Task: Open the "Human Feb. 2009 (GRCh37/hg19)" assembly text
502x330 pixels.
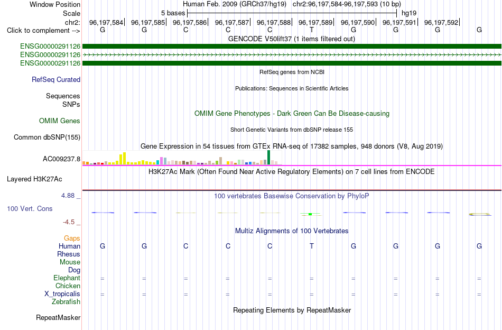Action: pyautogui.click(x=235, y=4)
